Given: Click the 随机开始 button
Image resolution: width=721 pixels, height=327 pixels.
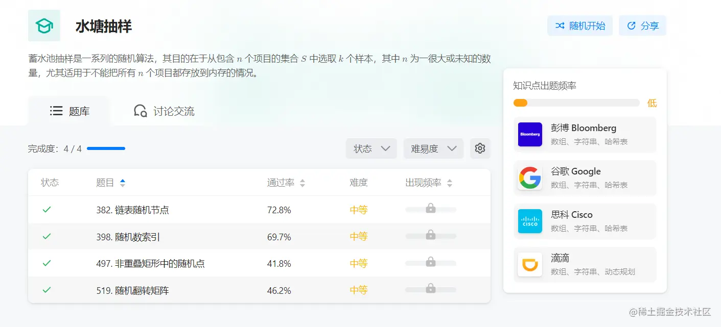Looking at the screenshot, I should (580, 26).
